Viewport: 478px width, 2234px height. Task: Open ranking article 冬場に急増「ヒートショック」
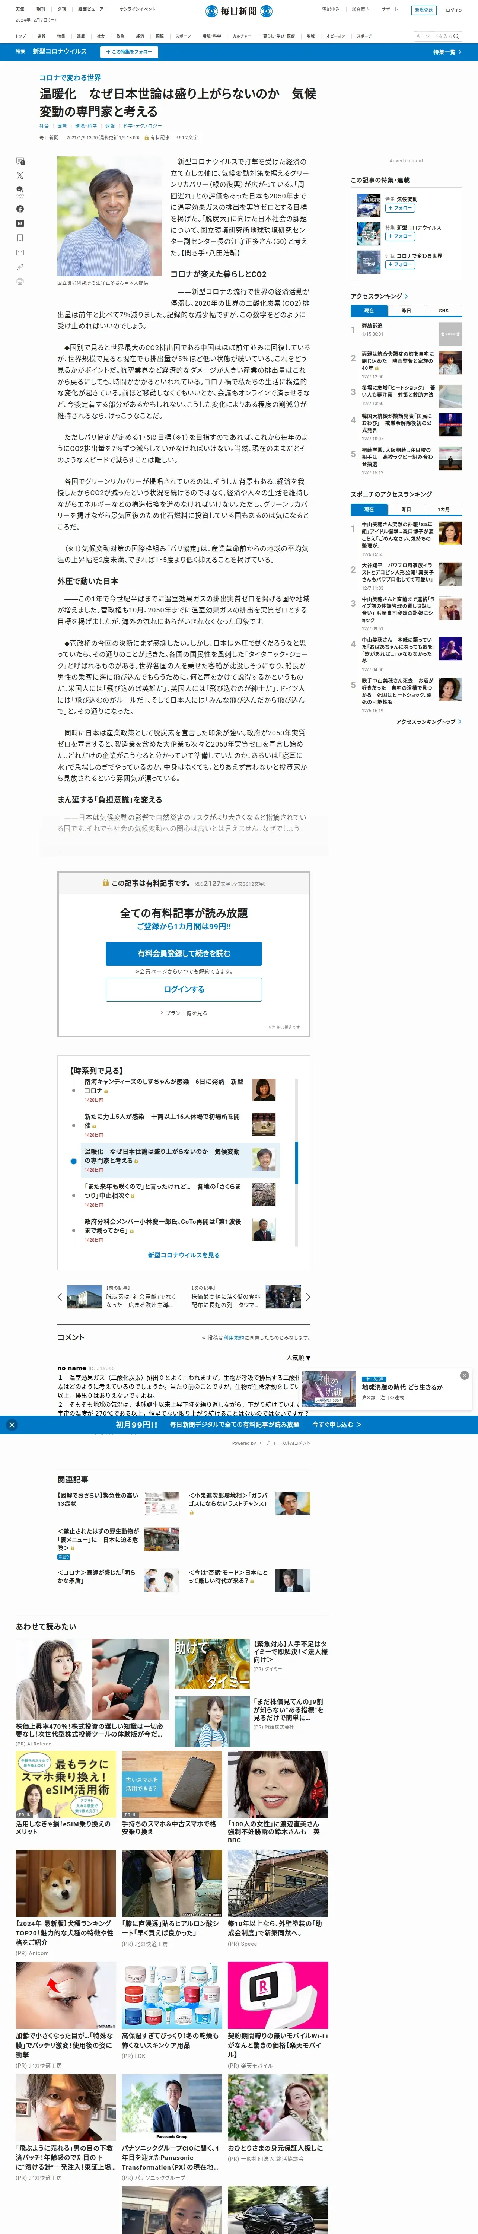tap(398, 391)
